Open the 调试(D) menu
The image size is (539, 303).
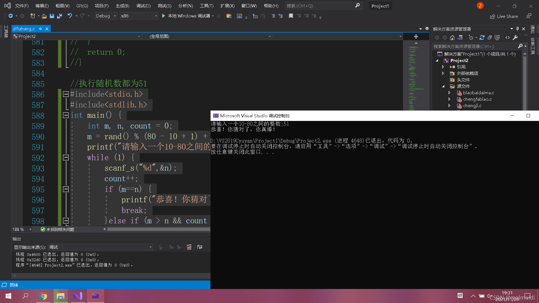pyautogui.click(x=143, y=6)
